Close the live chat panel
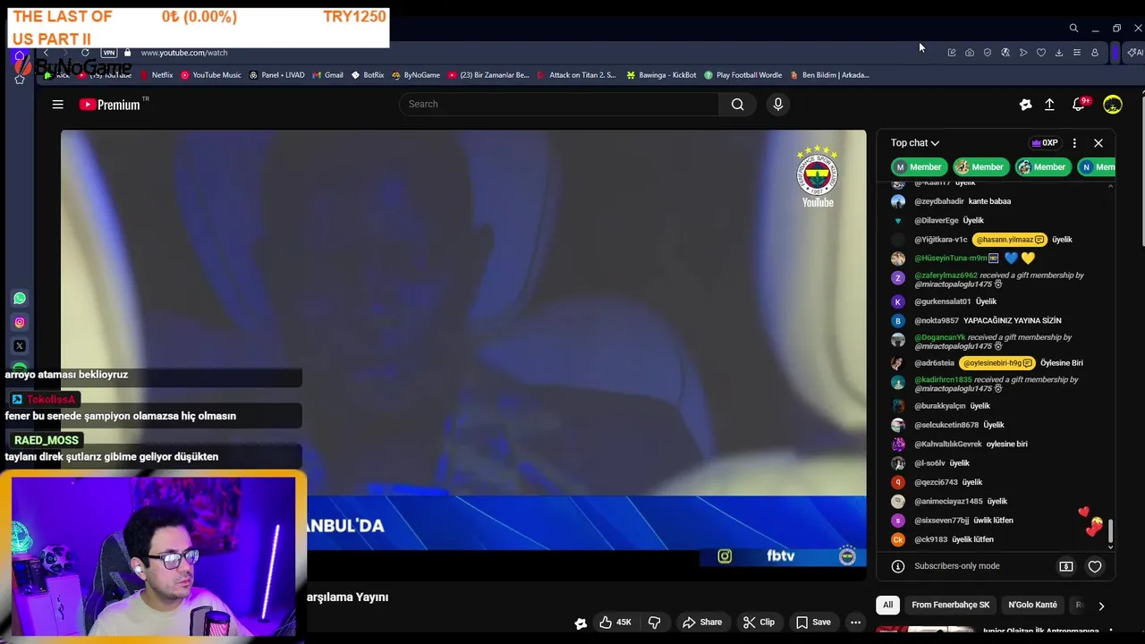Screen dimensions: 1145x644 (1098, 143)
